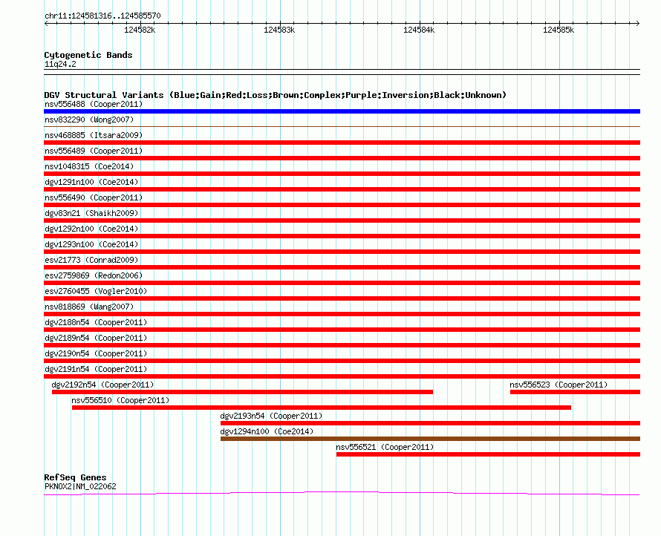Image resolution: width=661 pixels, height=536 pixels.
Task: Click dgv2188n54 (Cooper2011) label
Action: coord(96,322)
